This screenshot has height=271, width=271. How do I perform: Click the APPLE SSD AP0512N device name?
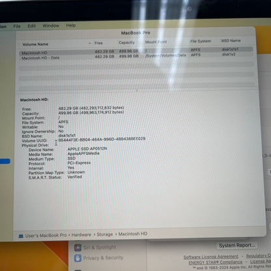coord(87,149)
